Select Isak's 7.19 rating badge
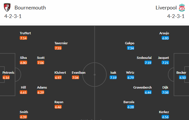Viewport: 189px width, 120px height. coord(113,77)
